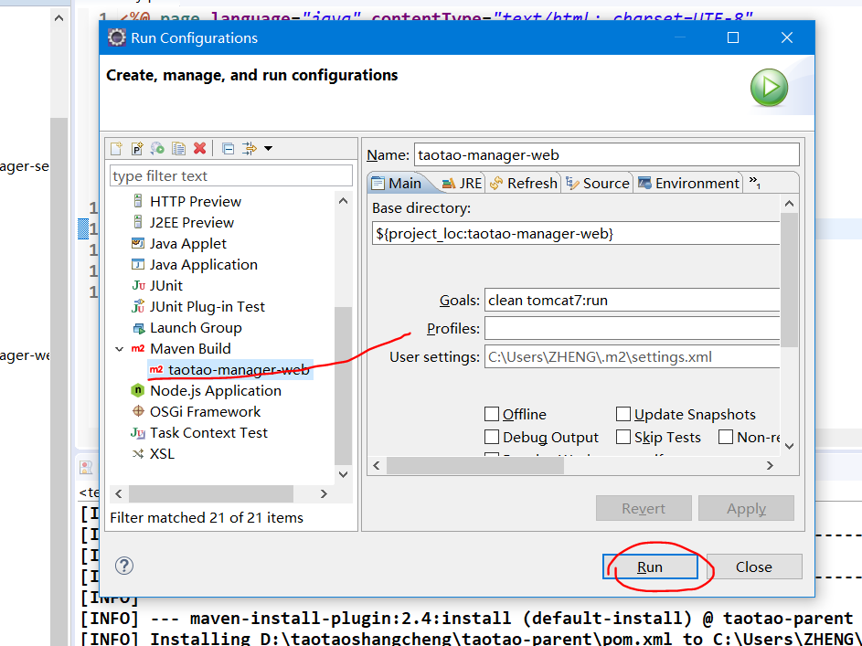862x646 pixels.
Task: Click the Task Context Test icon
Action: coord(138,433)
